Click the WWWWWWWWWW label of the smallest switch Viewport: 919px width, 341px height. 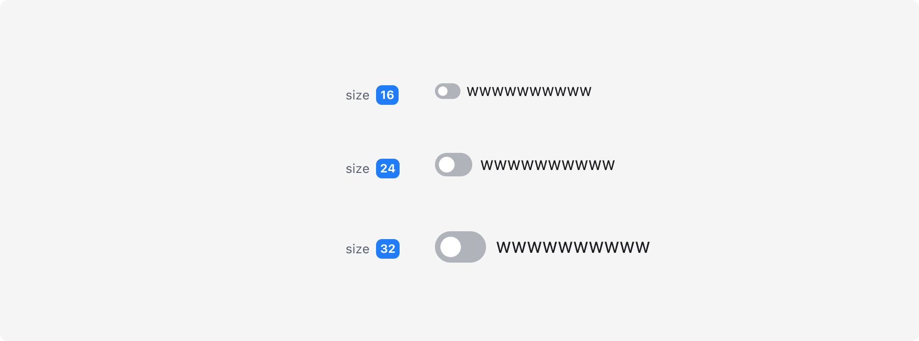pos(529,92)
